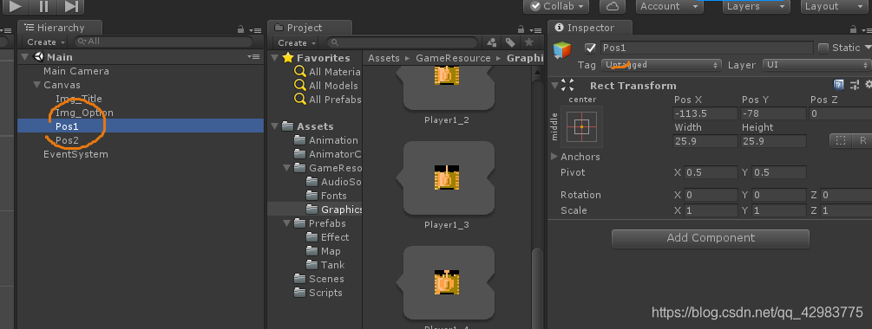Open the Project Create dropdown
This screenshot has width=872, height=329.
click(x=297, y=42)
